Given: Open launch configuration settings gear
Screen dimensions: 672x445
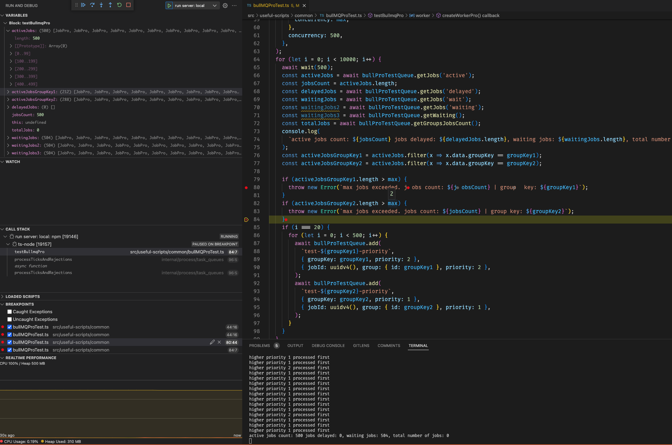Looking at the screenshot, I should [x=225, y=6].
